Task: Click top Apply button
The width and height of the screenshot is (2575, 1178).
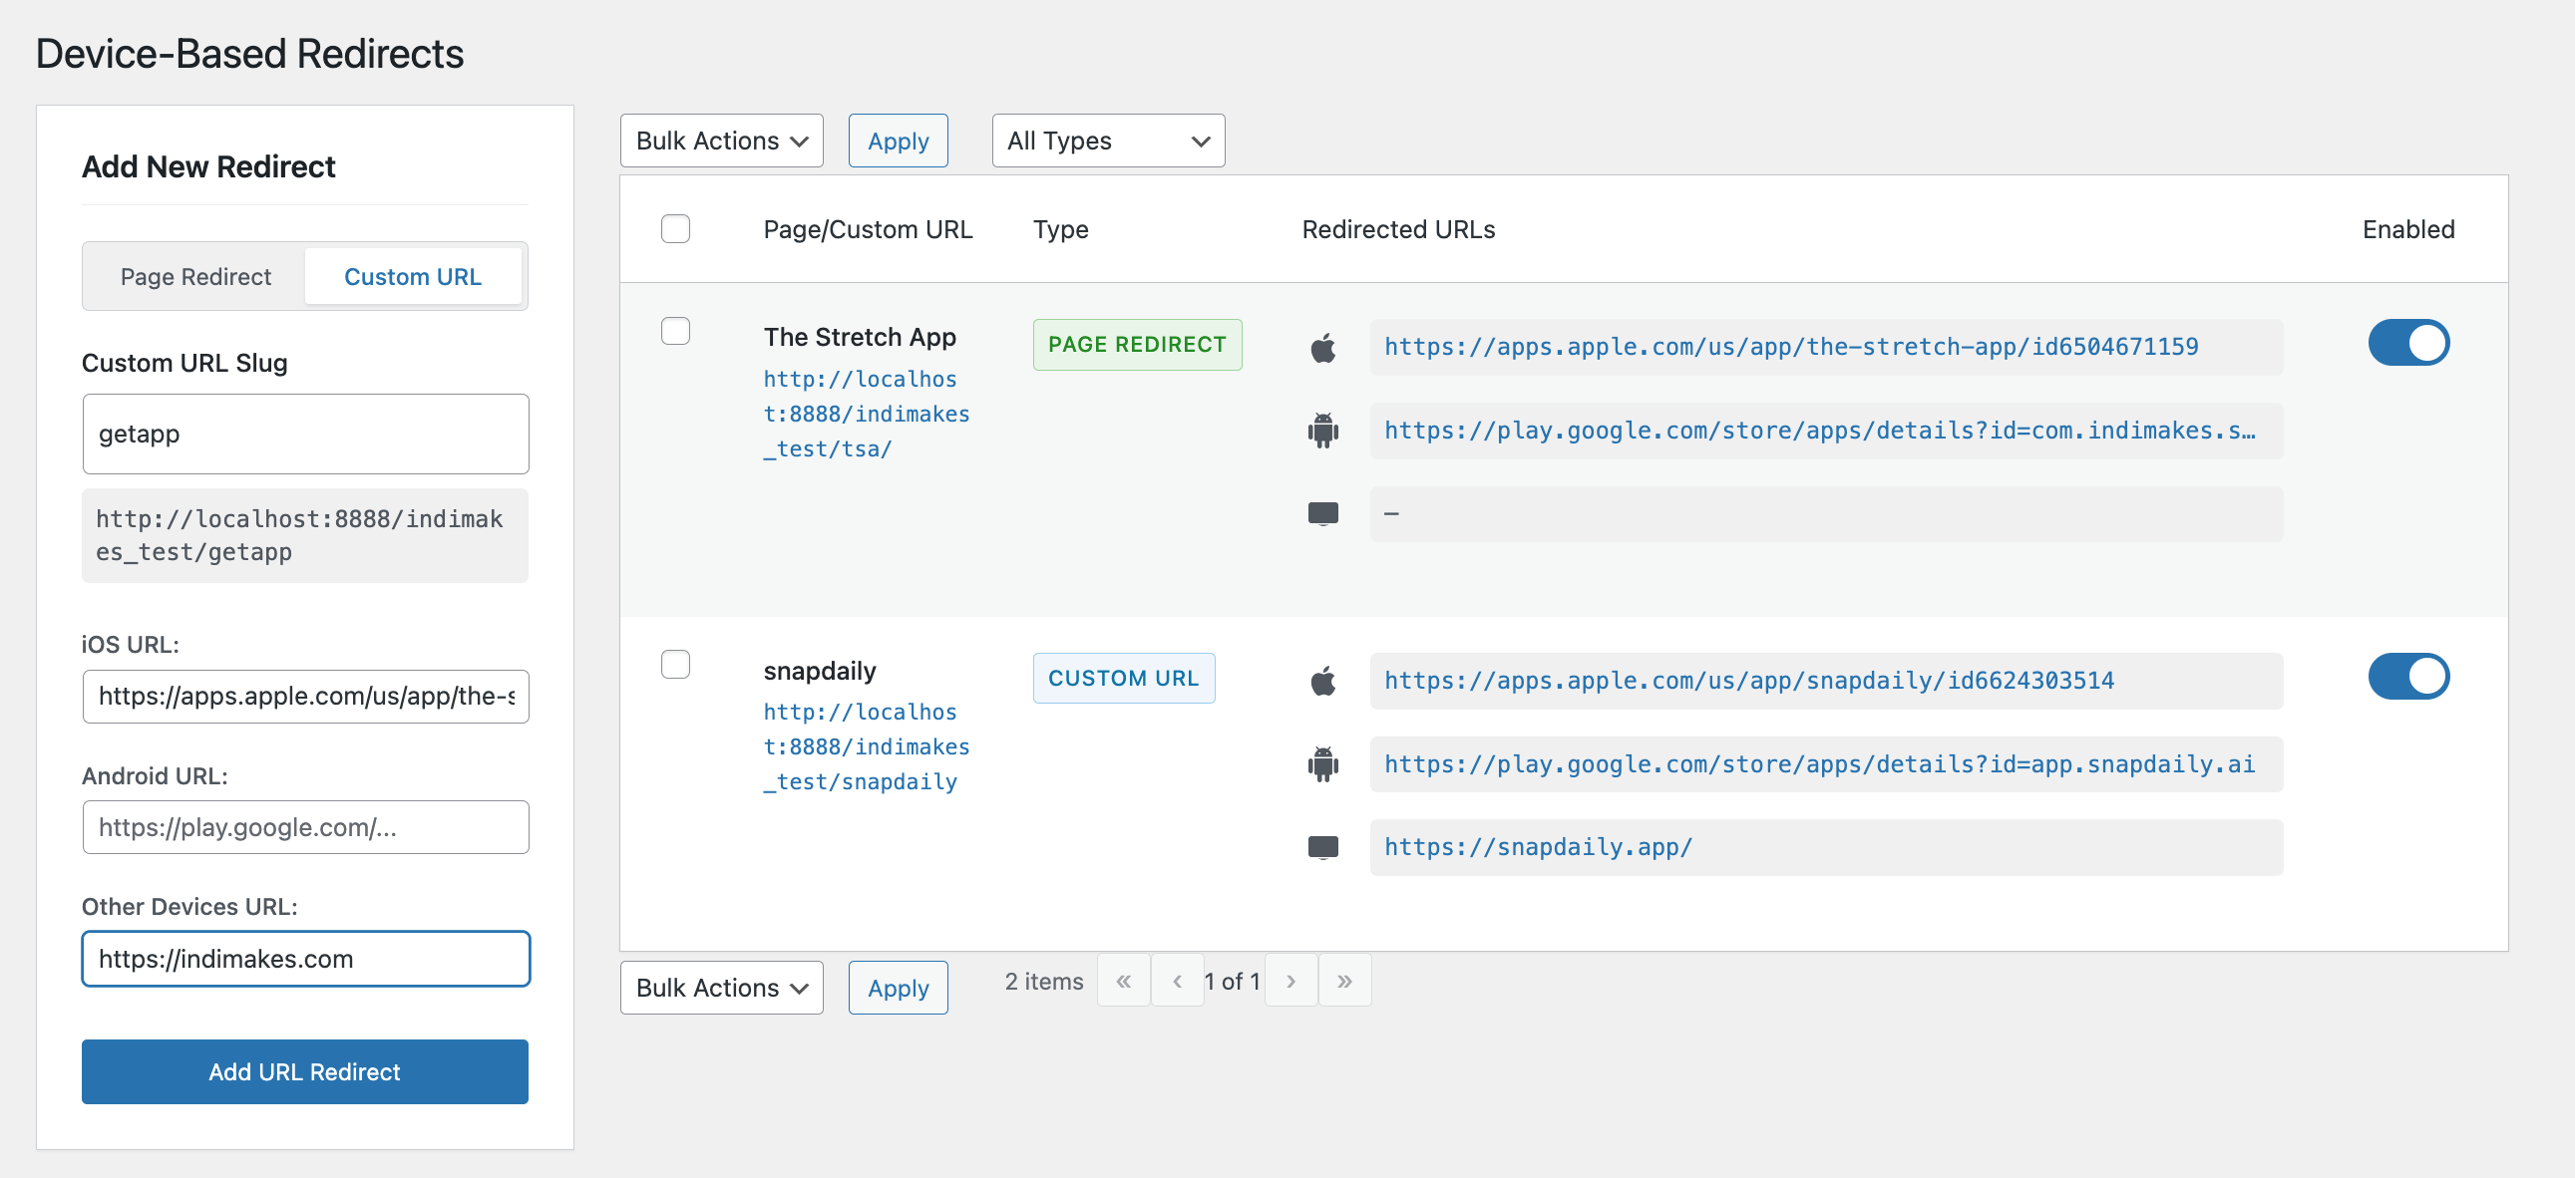Action: (898, 141)
